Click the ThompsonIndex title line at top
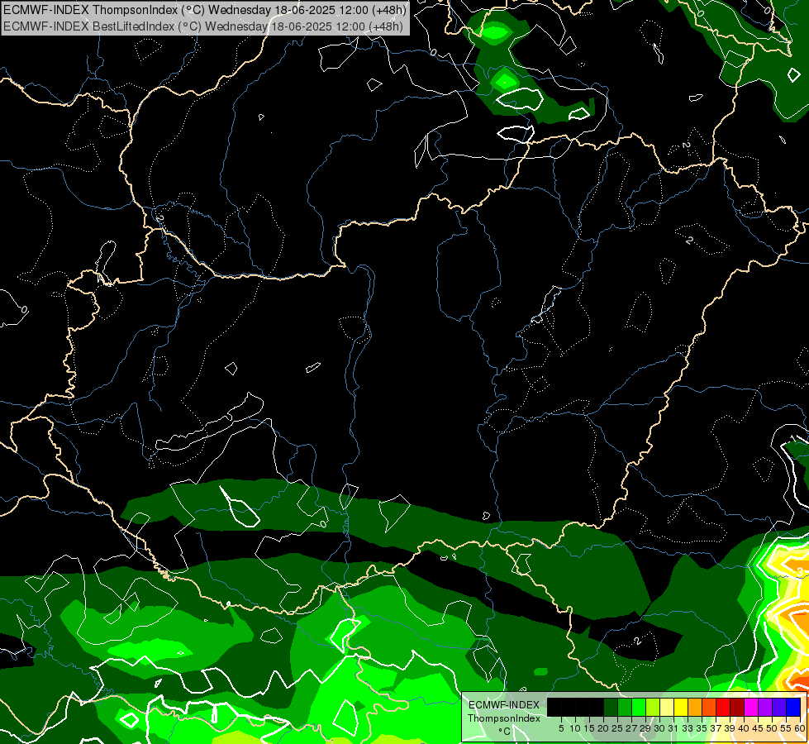The image size is (809, 744). click(205, 10)
